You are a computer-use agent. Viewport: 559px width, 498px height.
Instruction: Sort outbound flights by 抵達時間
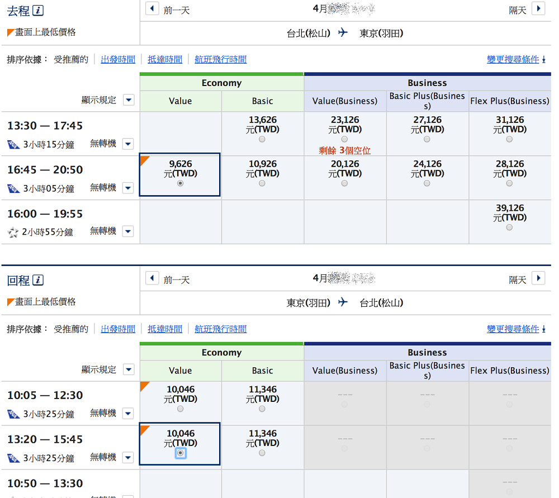point(165,60)
